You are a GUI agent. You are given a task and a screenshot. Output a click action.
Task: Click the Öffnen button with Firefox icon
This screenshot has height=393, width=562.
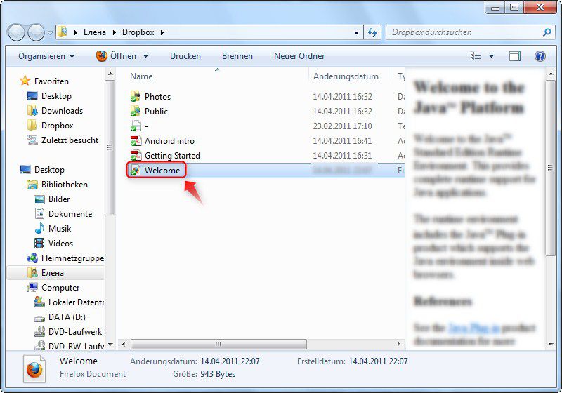tap(116, 56)
